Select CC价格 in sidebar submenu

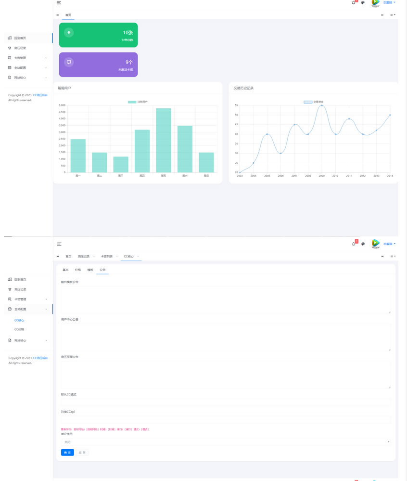click(x=19, y=329)
